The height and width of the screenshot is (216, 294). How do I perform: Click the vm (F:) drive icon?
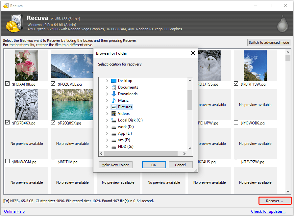(x=114, y=141)
